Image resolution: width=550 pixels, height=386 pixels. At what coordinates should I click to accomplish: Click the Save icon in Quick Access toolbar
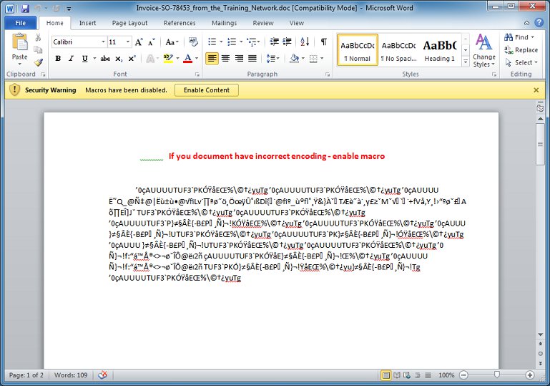[25, 9]
